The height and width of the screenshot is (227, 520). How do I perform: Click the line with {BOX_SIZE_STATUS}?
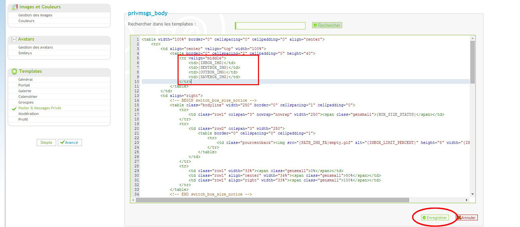click(x=316, y=114)
